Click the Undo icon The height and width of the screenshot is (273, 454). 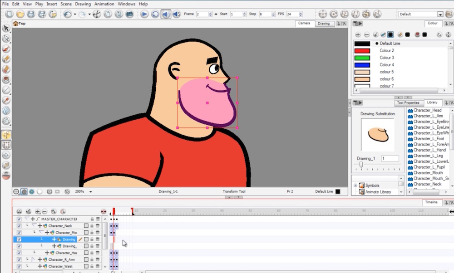tap(68, 14)
